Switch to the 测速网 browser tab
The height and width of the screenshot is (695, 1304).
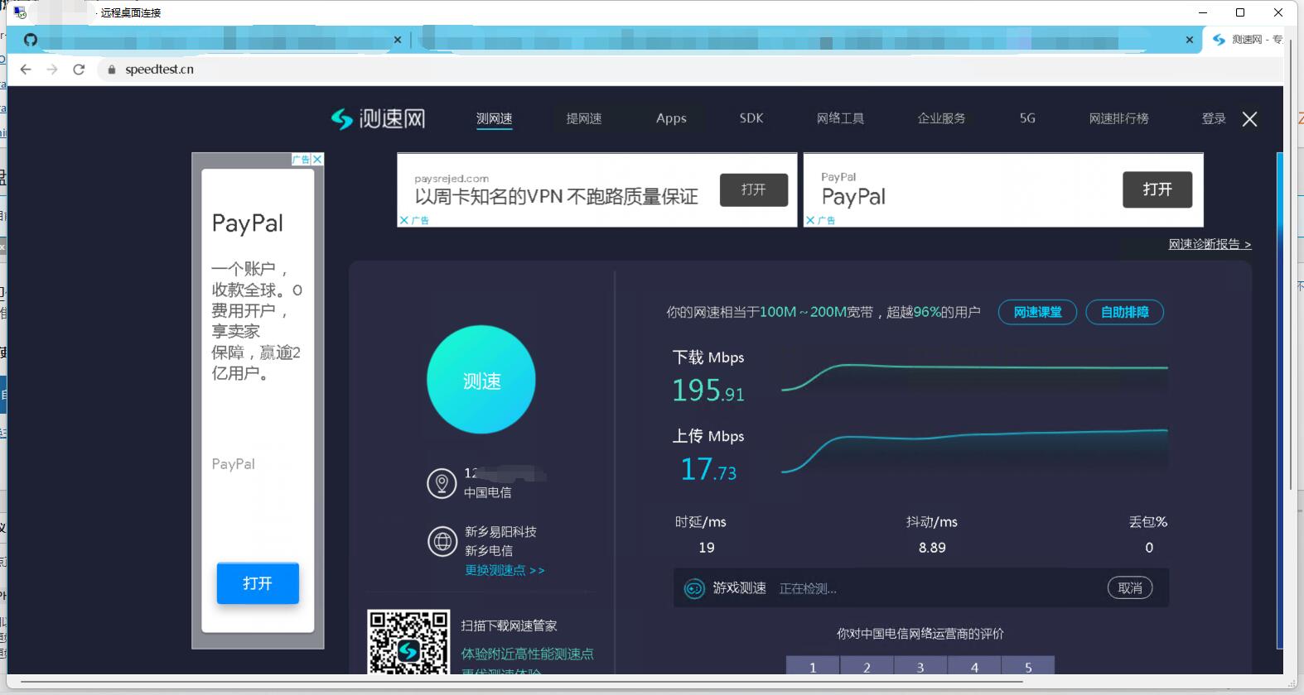pos(1247,40)
